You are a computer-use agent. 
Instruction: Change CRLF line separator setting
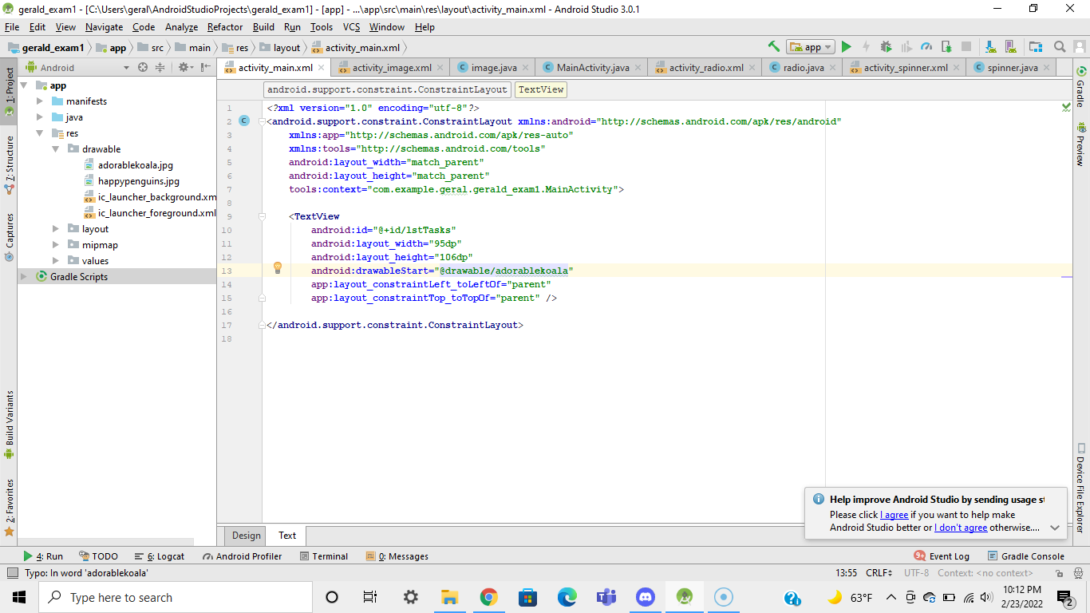point(880,573)
